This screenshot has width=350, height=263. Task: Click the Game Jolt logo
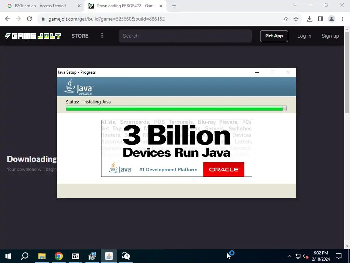[x=33, y=36]
